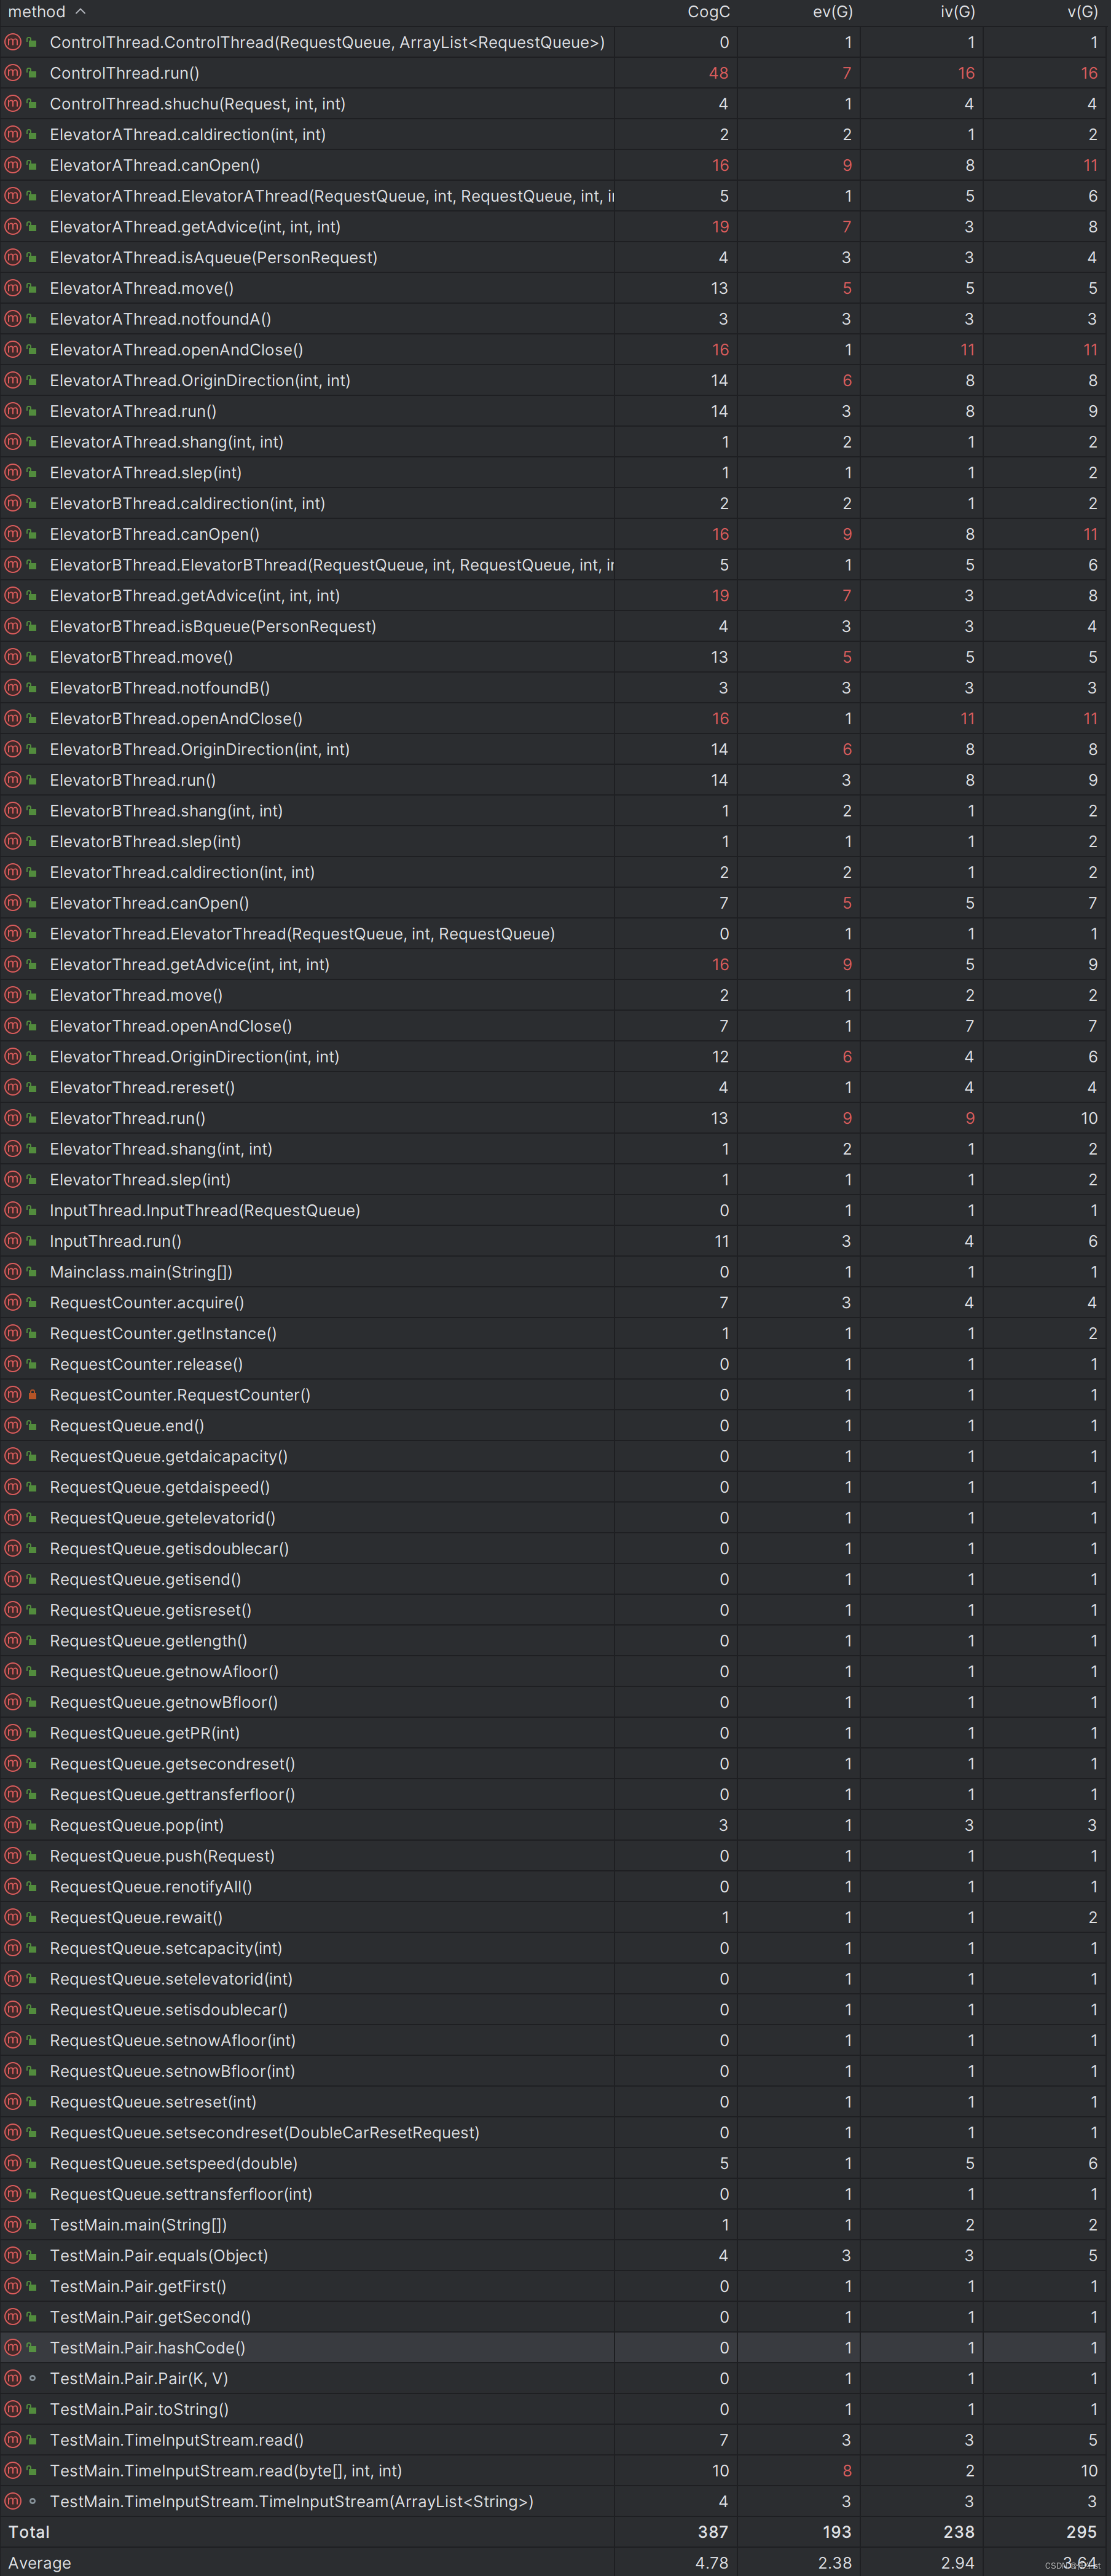The height and width of the screenshot is (2576, 1111).
Task: Click the icon for TimeInputStream(ArrayList<String>) constructor
Action: [12, 2501]
